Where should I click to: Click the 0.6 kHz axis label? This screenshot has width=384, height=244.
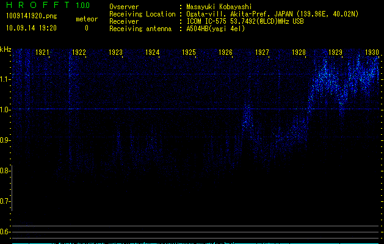5,232
